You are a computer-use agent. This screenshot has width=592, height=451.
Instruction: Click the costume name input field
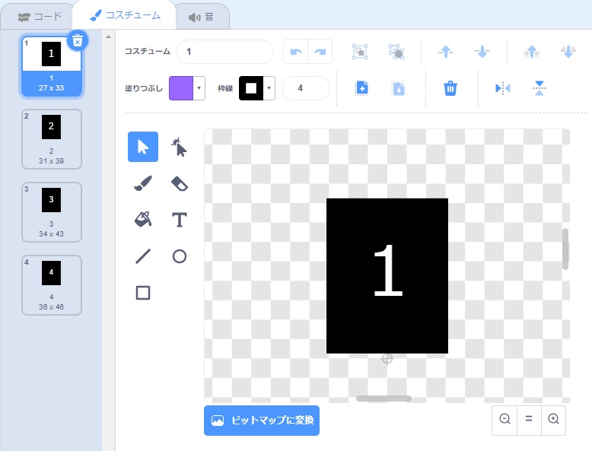tap(224, 52)
